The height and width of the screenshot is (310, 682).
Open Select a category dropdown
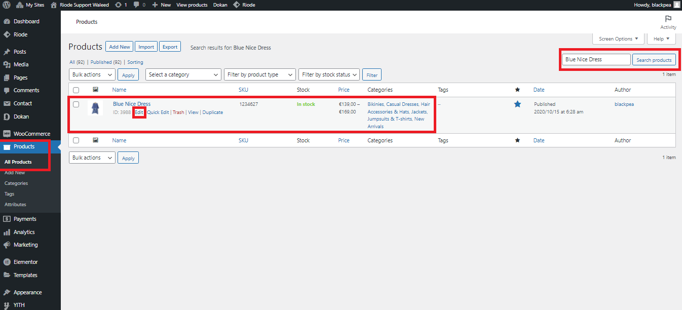point(183,74)
